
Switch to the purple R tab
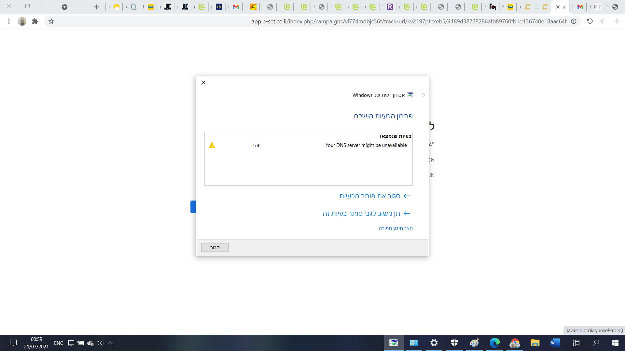390,7
